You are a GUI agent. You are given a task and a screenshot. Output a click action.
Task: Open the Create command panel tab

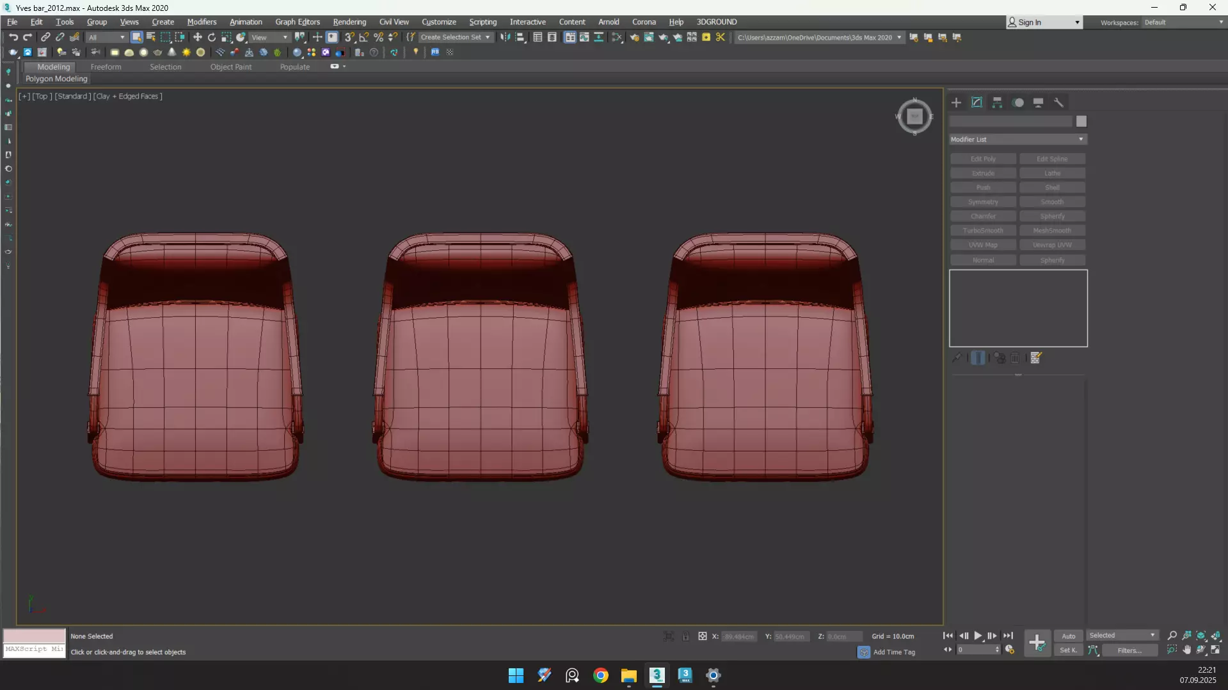(x=956, y=102)
